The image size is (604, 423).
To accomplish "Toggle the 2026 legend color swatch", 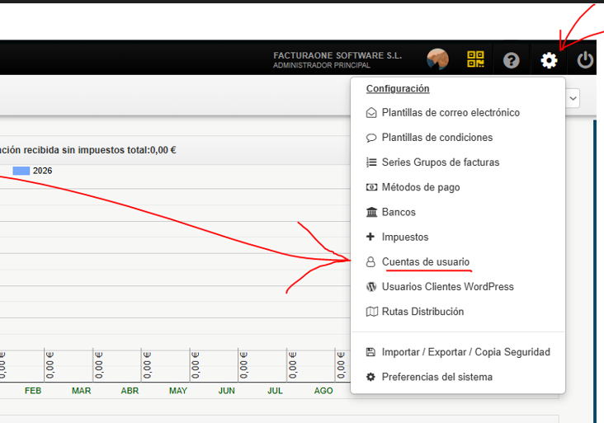I will [21, 171].
